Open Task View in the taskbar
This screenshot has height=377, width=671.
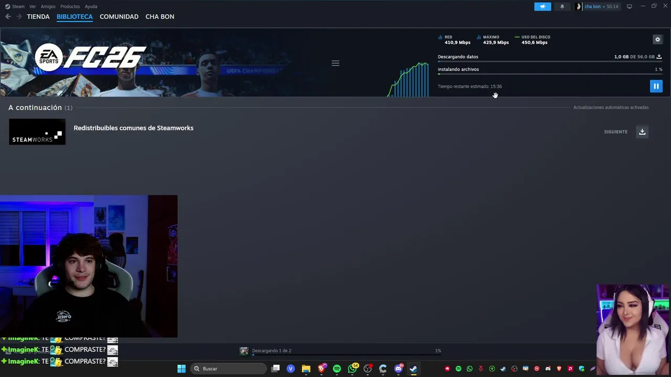[x=275, y=369]
